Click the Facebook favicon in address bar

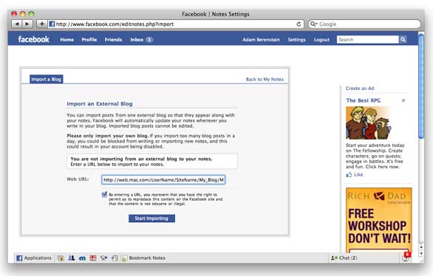point(52,24)
